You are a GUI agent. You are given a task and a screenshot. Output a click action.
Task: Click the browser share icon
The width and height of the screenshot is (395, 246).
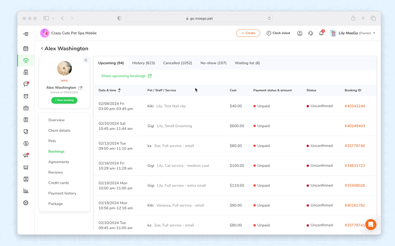353,18
